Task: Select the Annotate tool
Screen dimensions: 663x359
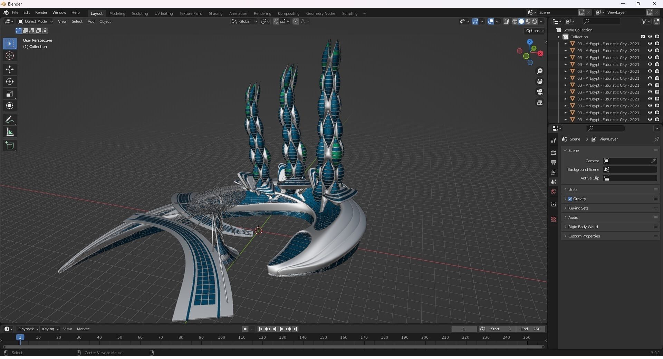Action: click(x=10, y=120)
